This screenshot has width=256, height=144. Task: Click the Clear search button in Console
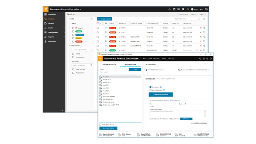pyautogui.click(x=135, y=69)
